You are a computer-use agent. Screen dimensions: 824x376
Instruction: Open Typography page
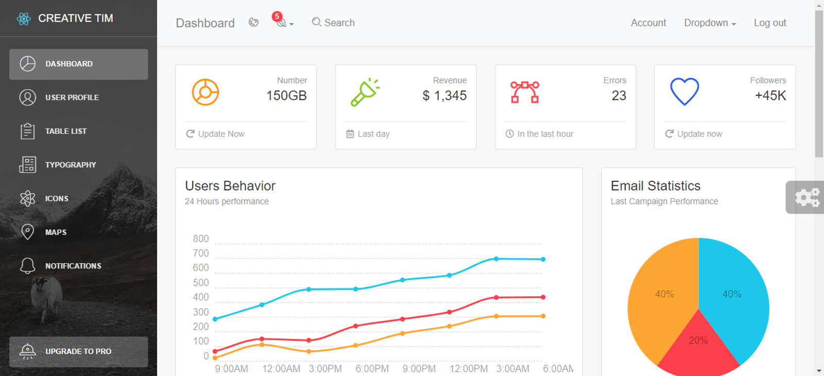click(78, 165)
